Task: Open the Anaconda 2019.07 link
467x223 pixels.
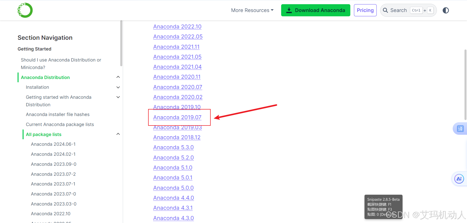Action: click(x=177, y=117)
